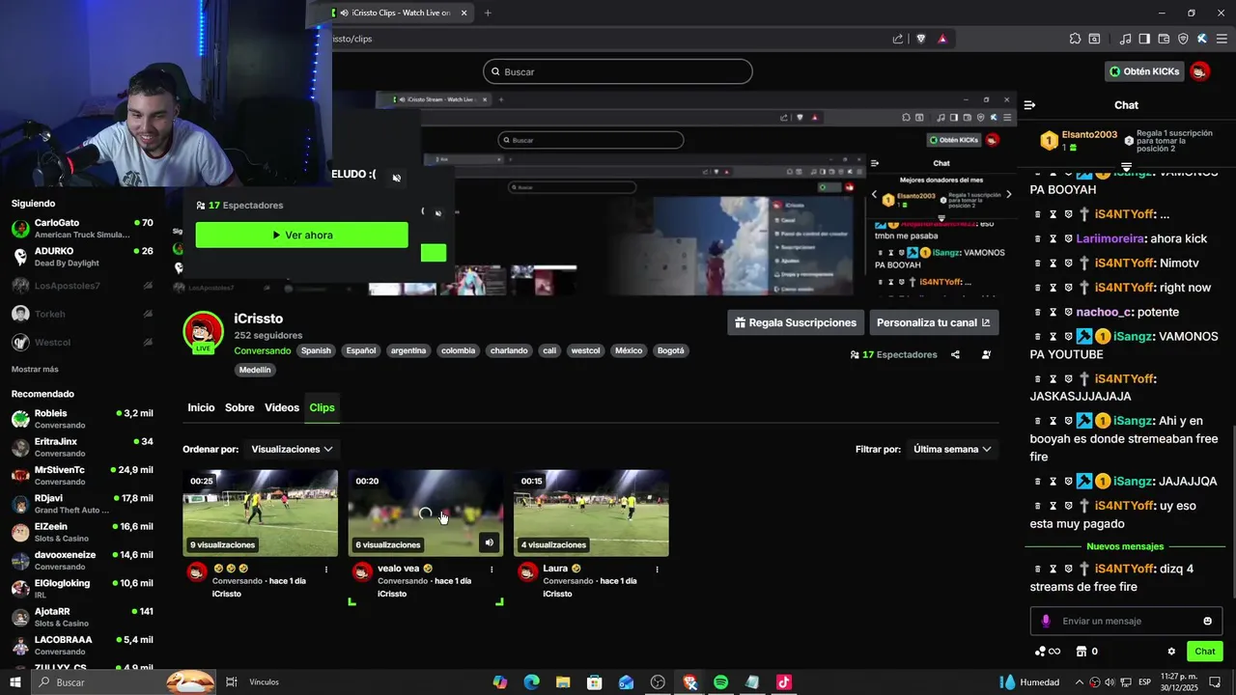Share this page from address bar
Screen dimensions: 1236x695
(x=898, y=39)
